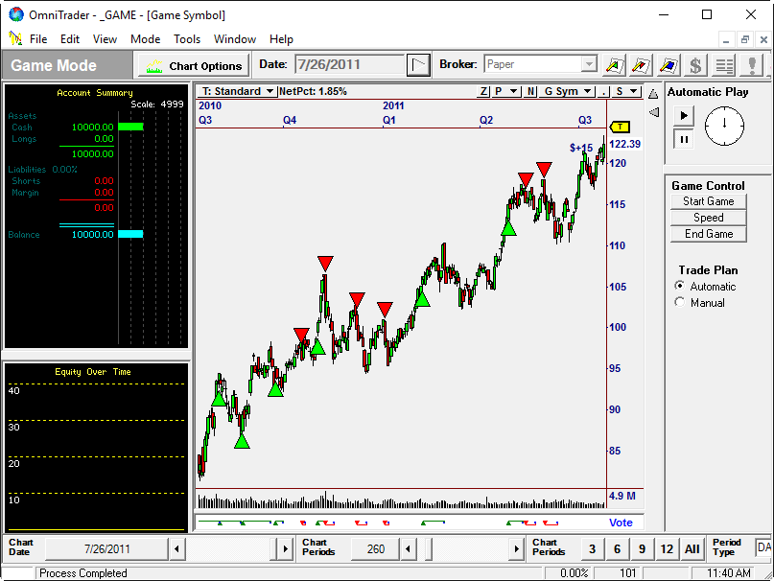Click the Balance 10000.00 value
The width and height of the screenshot is (774, 581).
point(93,235)
